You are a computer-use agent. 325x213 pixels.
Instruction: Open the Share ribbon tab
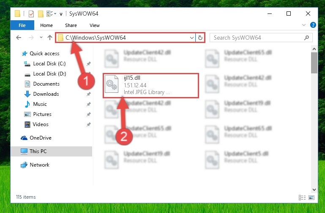click(71, 25)
